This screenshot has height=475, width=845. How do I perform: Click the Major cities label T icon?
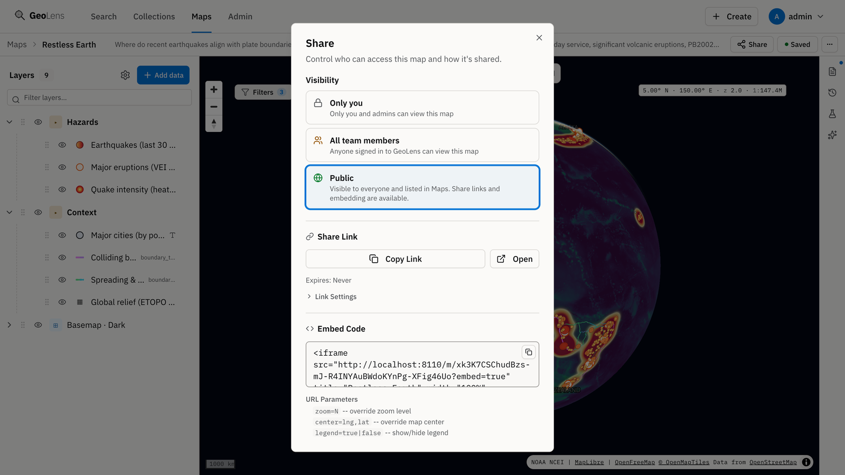tap(172, 235)
